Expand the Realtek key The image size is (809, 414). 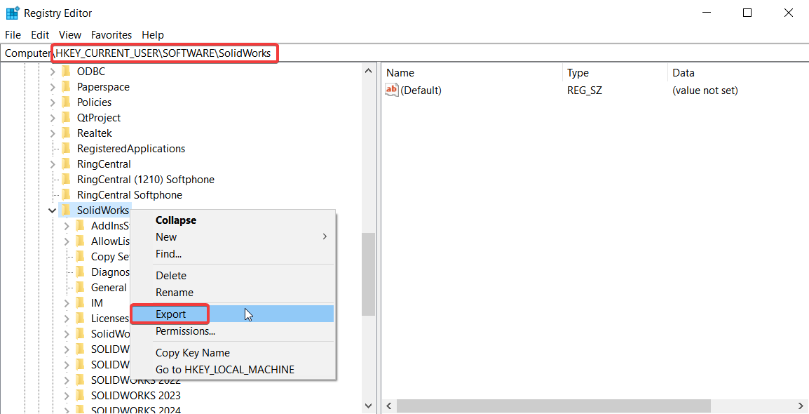tap(52, 133)
